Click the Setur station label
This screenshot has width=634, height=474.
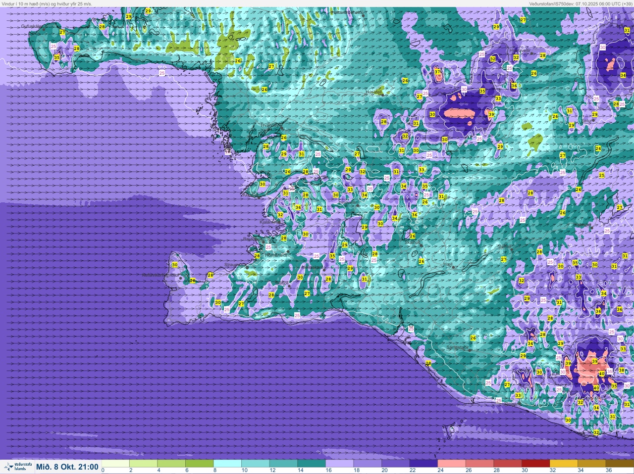point(587,120)
